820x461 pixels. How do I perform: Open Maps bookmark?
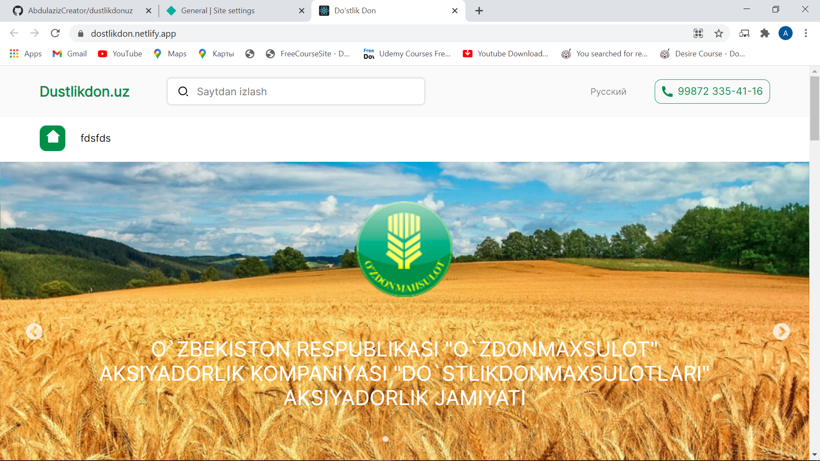tap(170, 54)
